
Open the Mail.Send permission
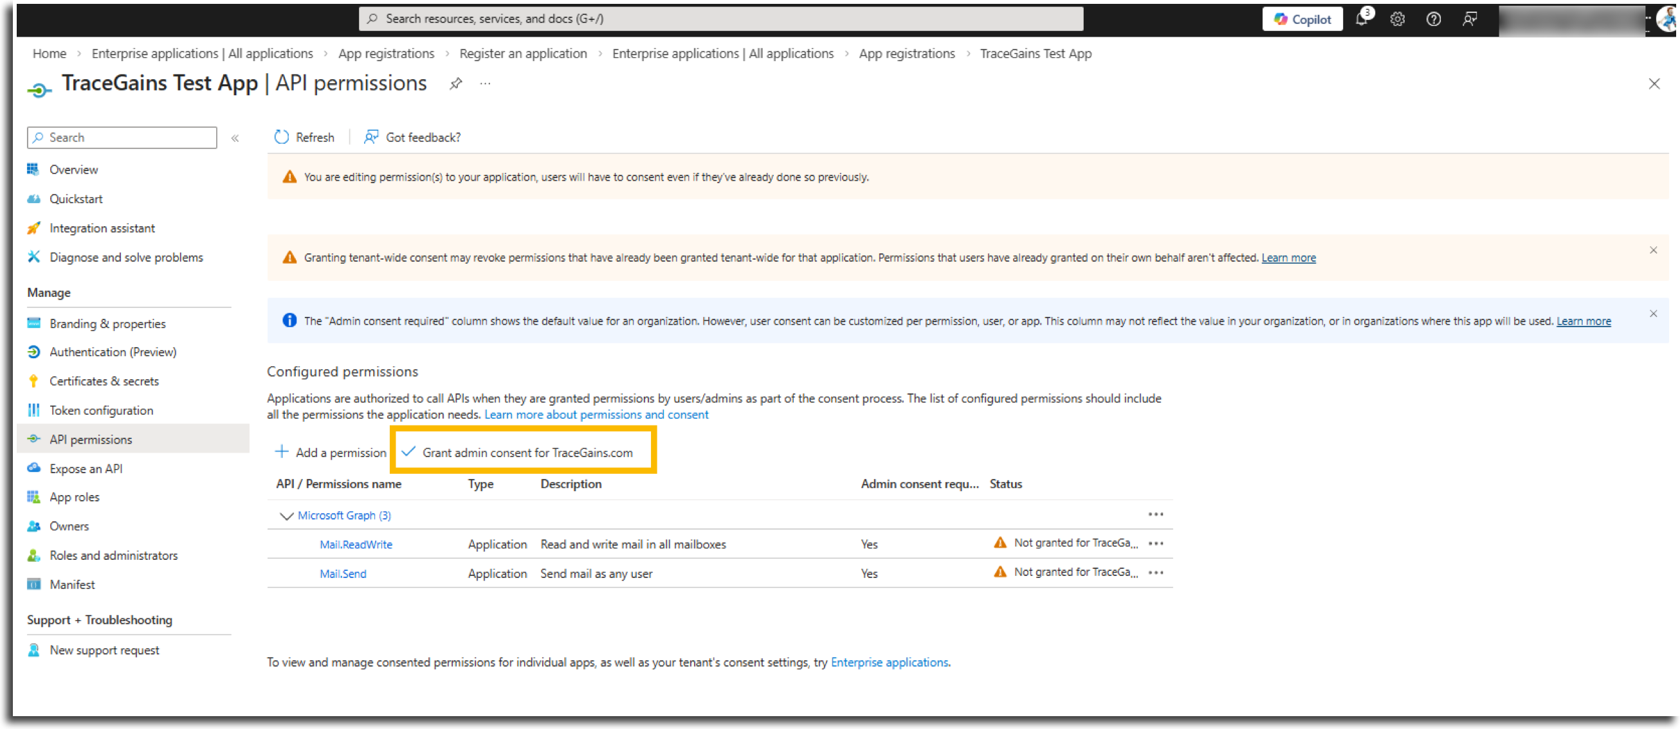[342, 575]
